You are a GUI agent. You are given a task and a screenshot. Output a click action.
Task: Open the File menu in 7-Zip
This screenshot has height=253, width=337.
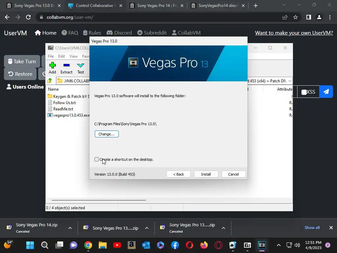click(x=51, y=56)
